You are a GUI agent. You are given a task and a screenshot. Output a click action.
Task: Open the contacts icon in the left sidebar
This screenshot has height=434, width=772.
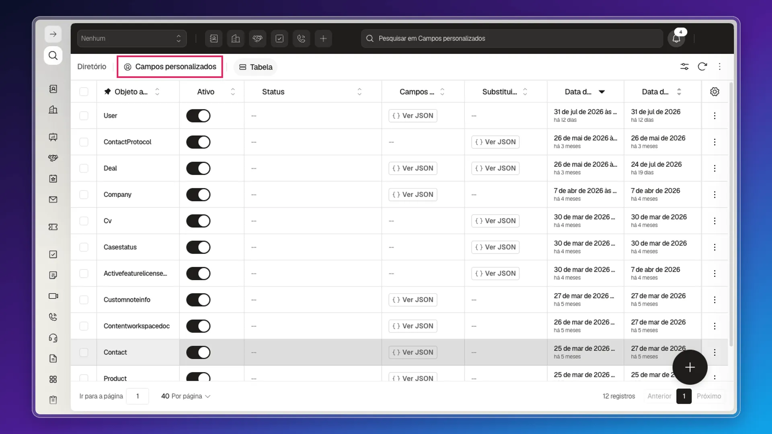coord(53,89)
